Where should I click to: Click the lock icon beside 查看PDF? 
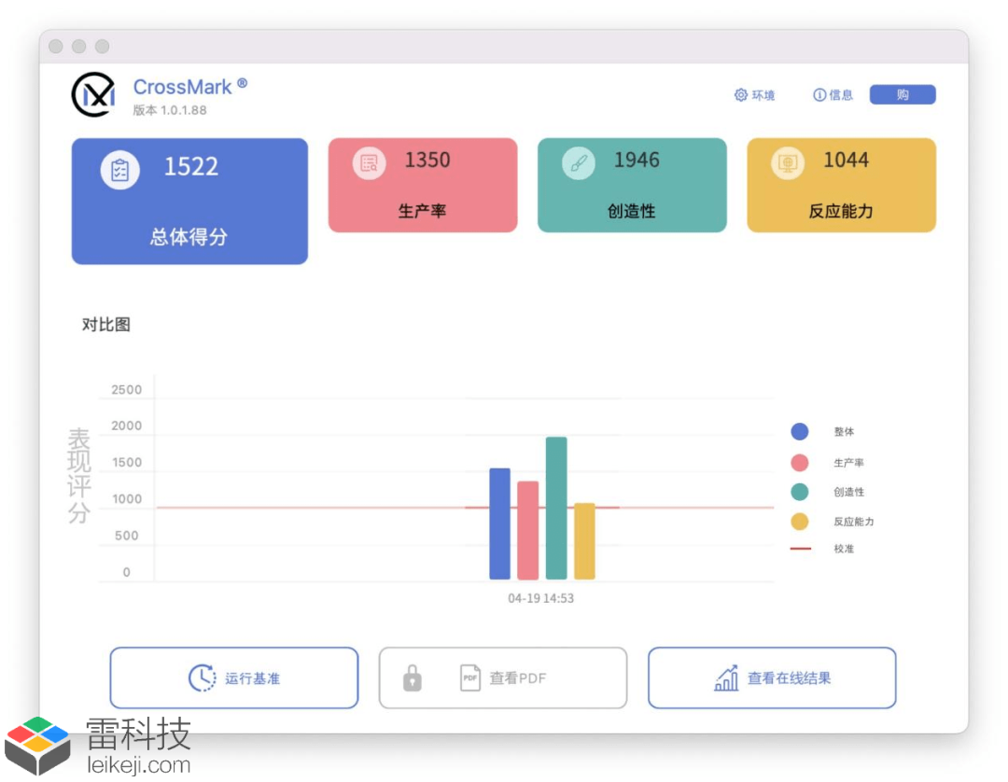(x=413, y=677)
